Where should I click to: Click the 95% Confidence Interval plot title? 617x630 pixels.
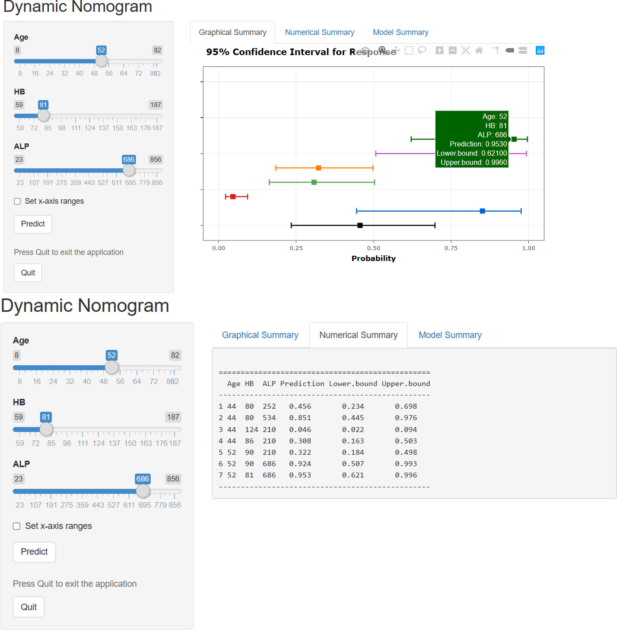pos(301,52)
